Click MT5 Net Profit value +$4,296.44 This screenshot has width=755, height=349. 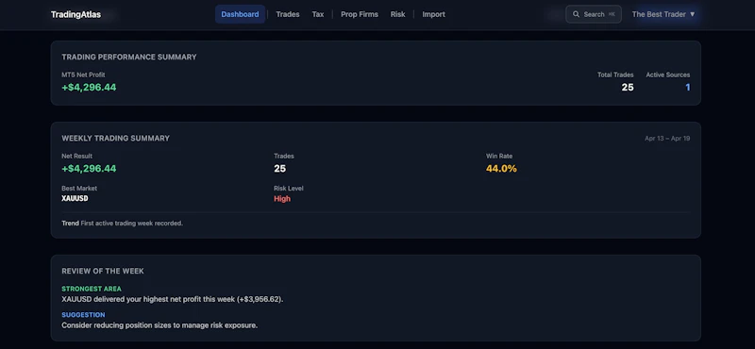pyautogui.click(x=89, y=88)
